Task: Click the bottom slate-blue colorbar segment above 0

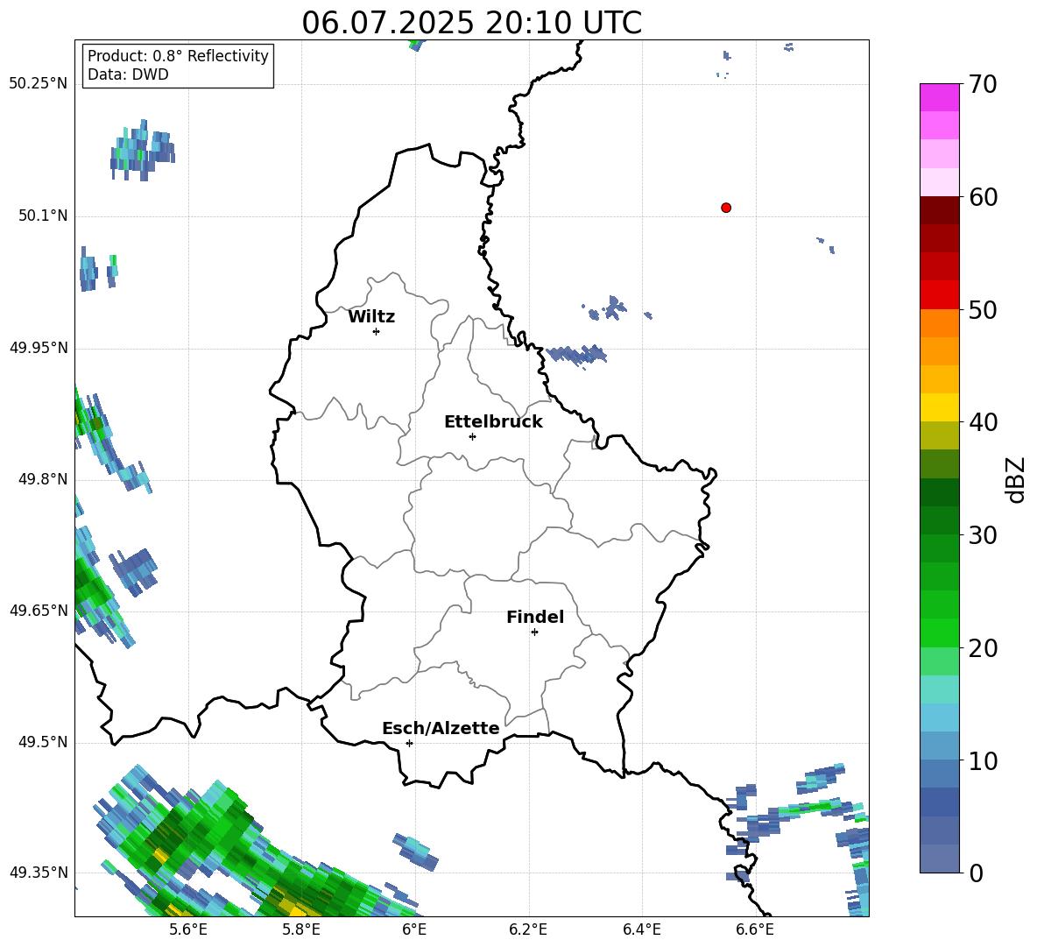Action: (x=939, y=859)
